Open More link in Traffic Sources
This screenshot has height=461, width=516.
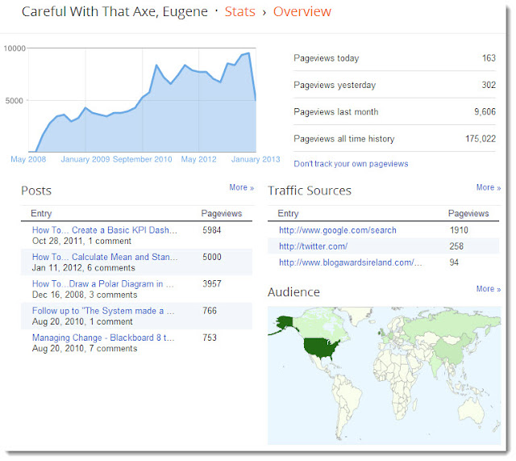click(489, 187)
